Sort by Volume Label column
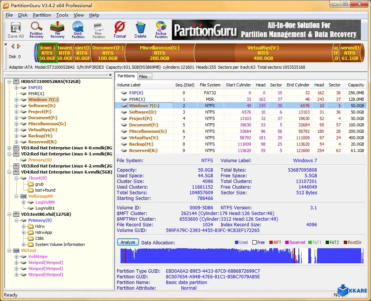 [x=144, y=85]
